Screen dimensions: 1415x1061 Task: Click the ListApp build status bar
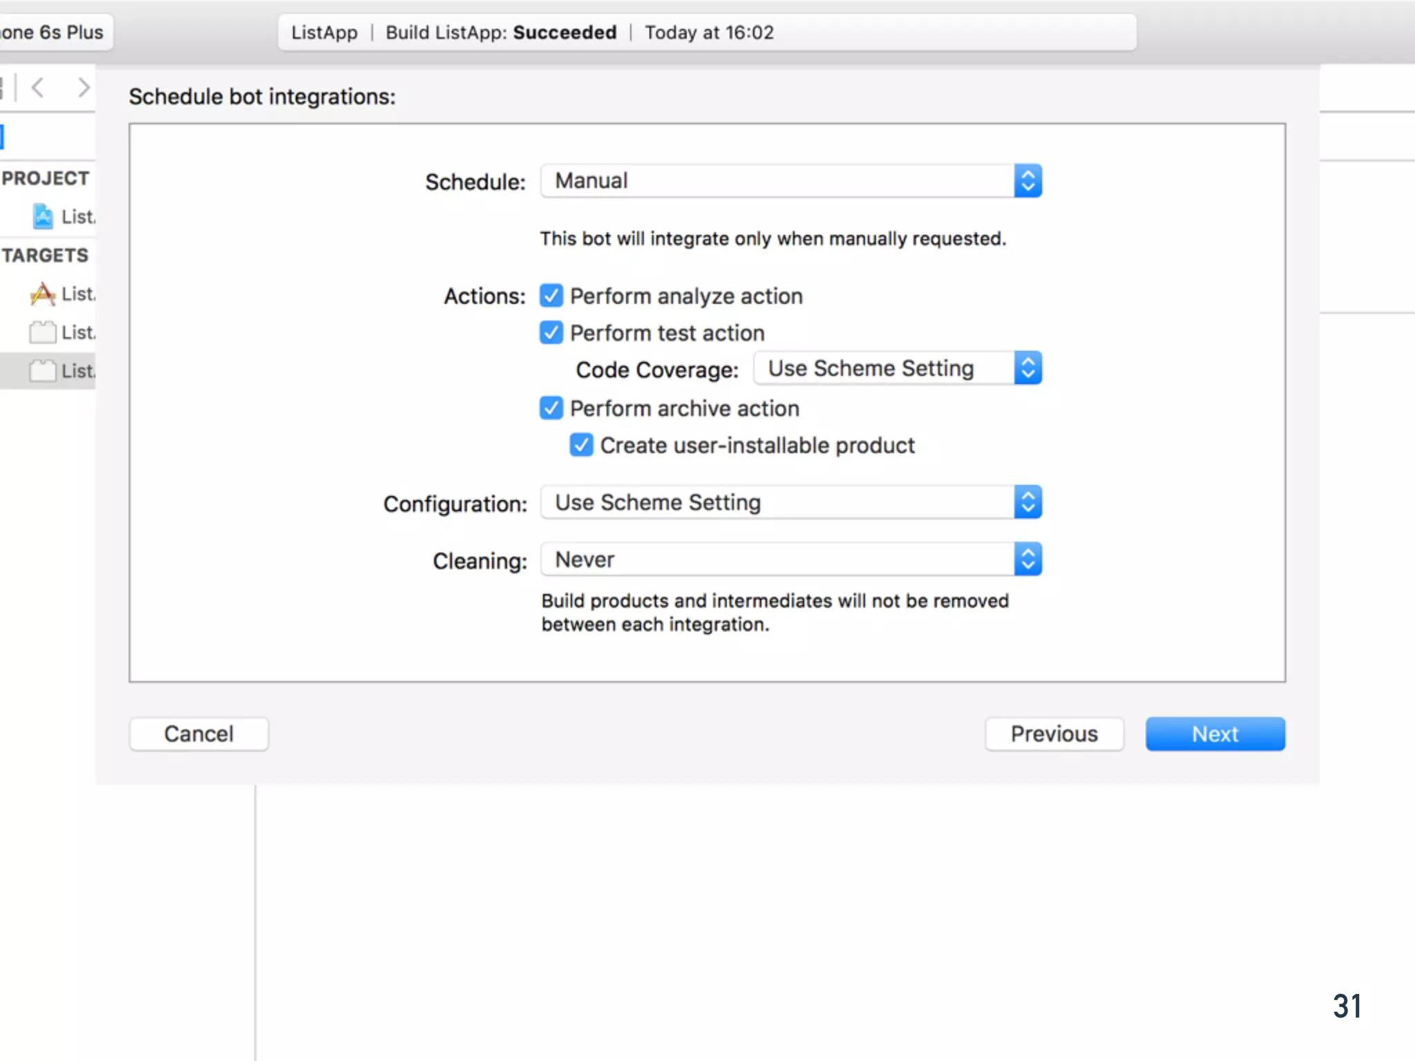click(x=706, y=32)
